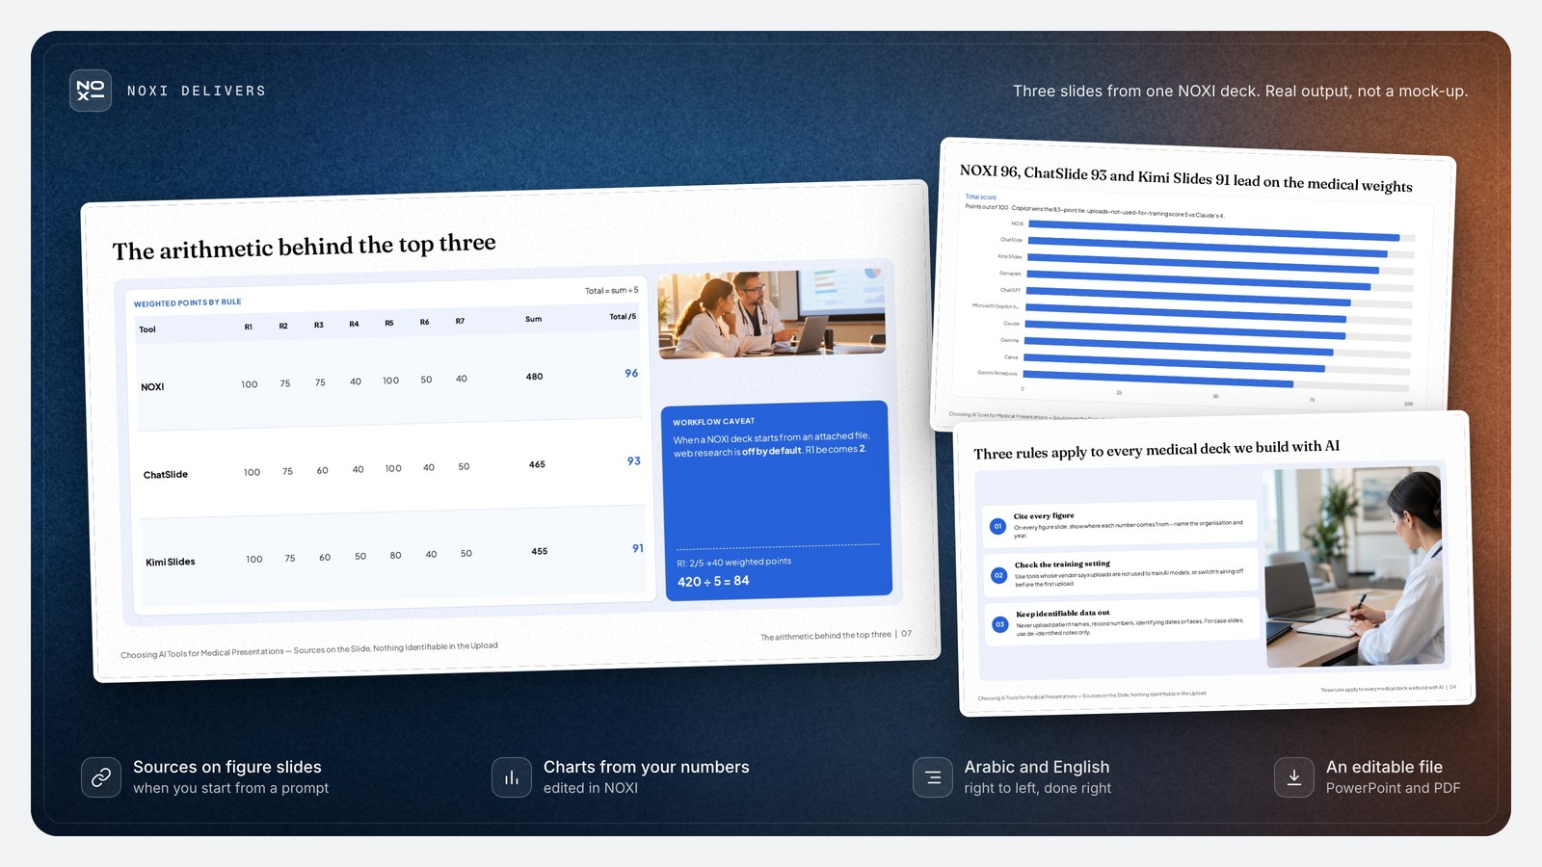Screen dimensions: 1542x867
Task: Click the 'Total = sum ÷ 5' note
Action: tap(612, 290)
